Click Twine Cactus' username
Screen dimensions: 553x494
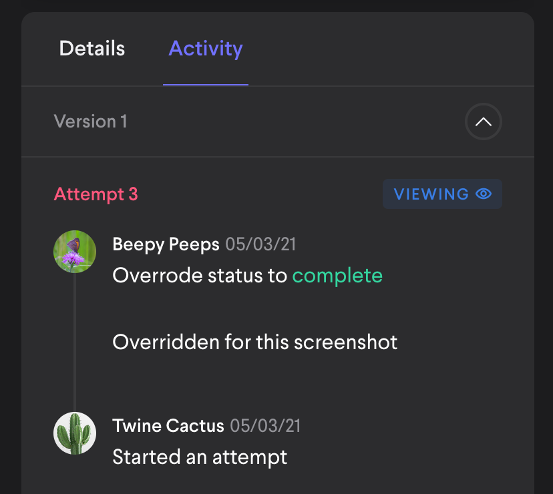click(x=168, y=426)
